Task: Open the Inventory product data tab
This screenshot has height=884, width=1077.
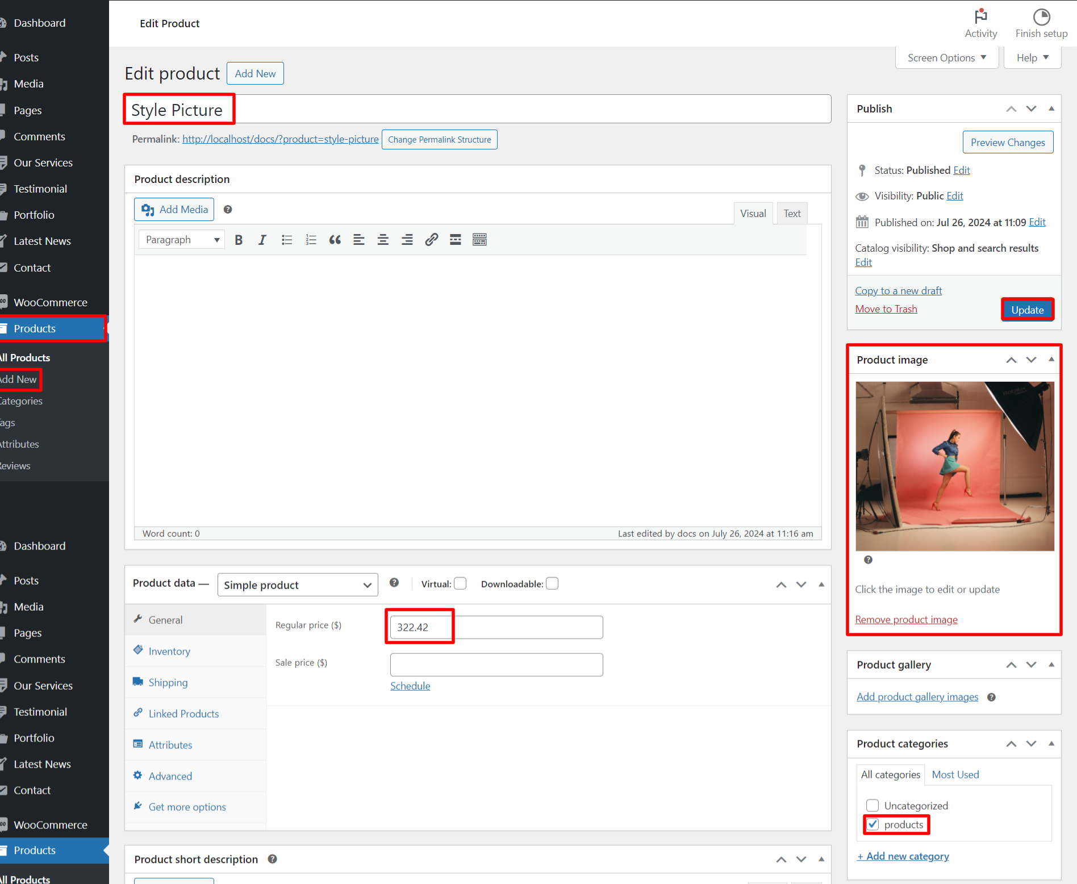Action: [169, 651]
